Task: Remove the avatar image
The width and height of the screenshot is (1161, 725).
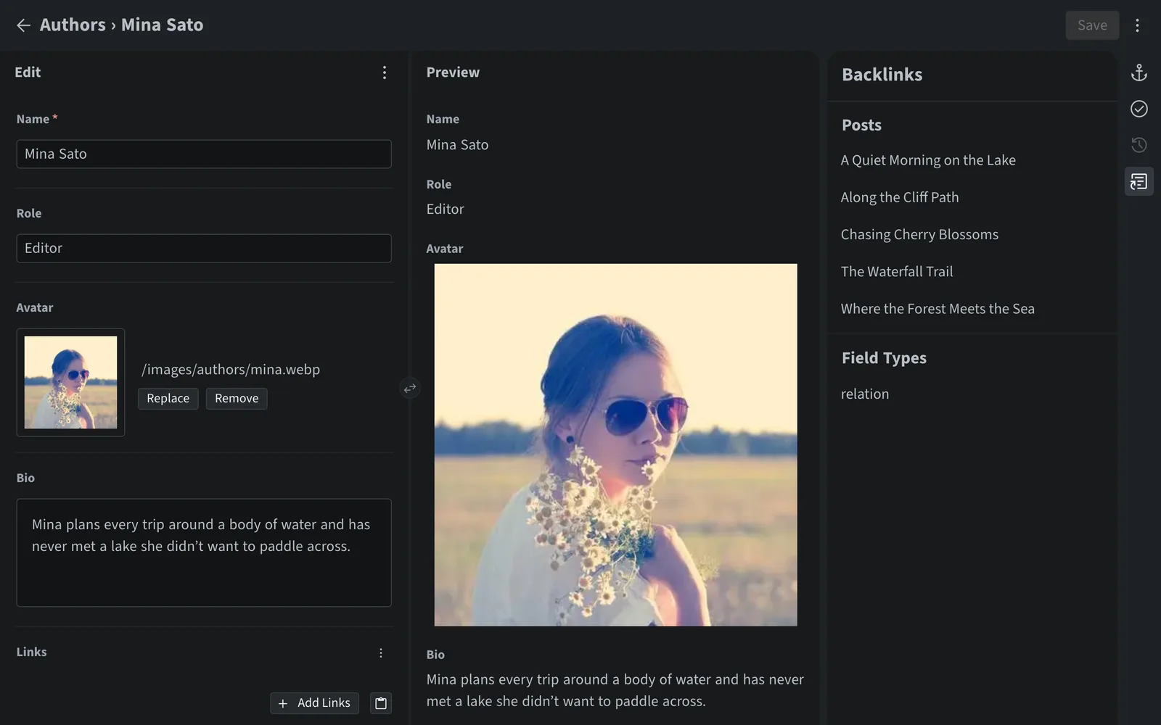Action: tap(237, 398)
